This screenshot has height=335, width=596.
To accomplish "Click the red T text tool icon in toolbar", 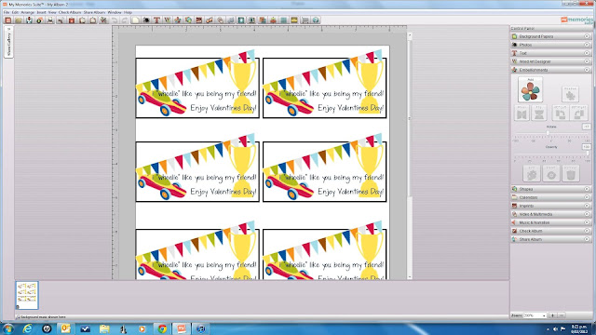I will point(156,20).
